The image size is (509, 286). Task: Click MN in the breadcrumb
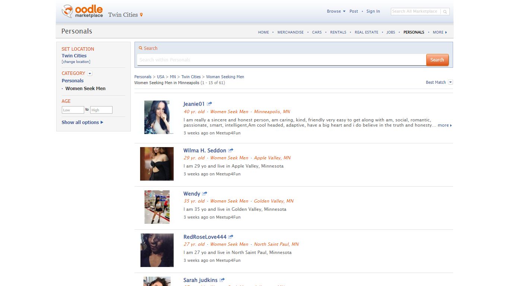click(173, 77)
